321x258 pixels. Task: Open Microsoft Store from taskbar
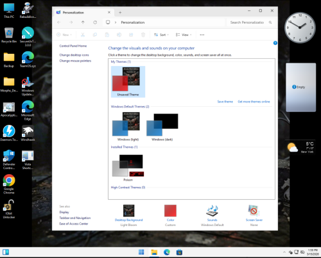[179, 252]
